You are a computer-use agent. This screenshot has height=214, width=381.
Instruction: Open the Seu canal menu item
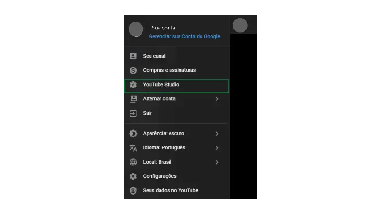[177, 56]
